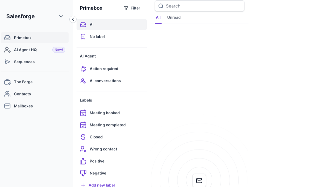Viewport: 333px width, 187px height.
Task: Select the Positive thumbs-up label icon
Action: click(83, 161)
